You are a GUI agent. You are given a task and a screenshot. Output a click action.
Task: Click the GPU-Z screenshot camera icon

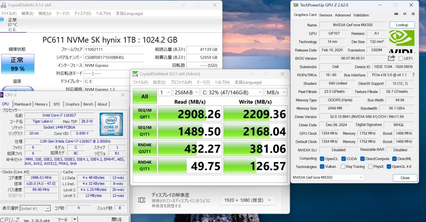click(396, 14)
